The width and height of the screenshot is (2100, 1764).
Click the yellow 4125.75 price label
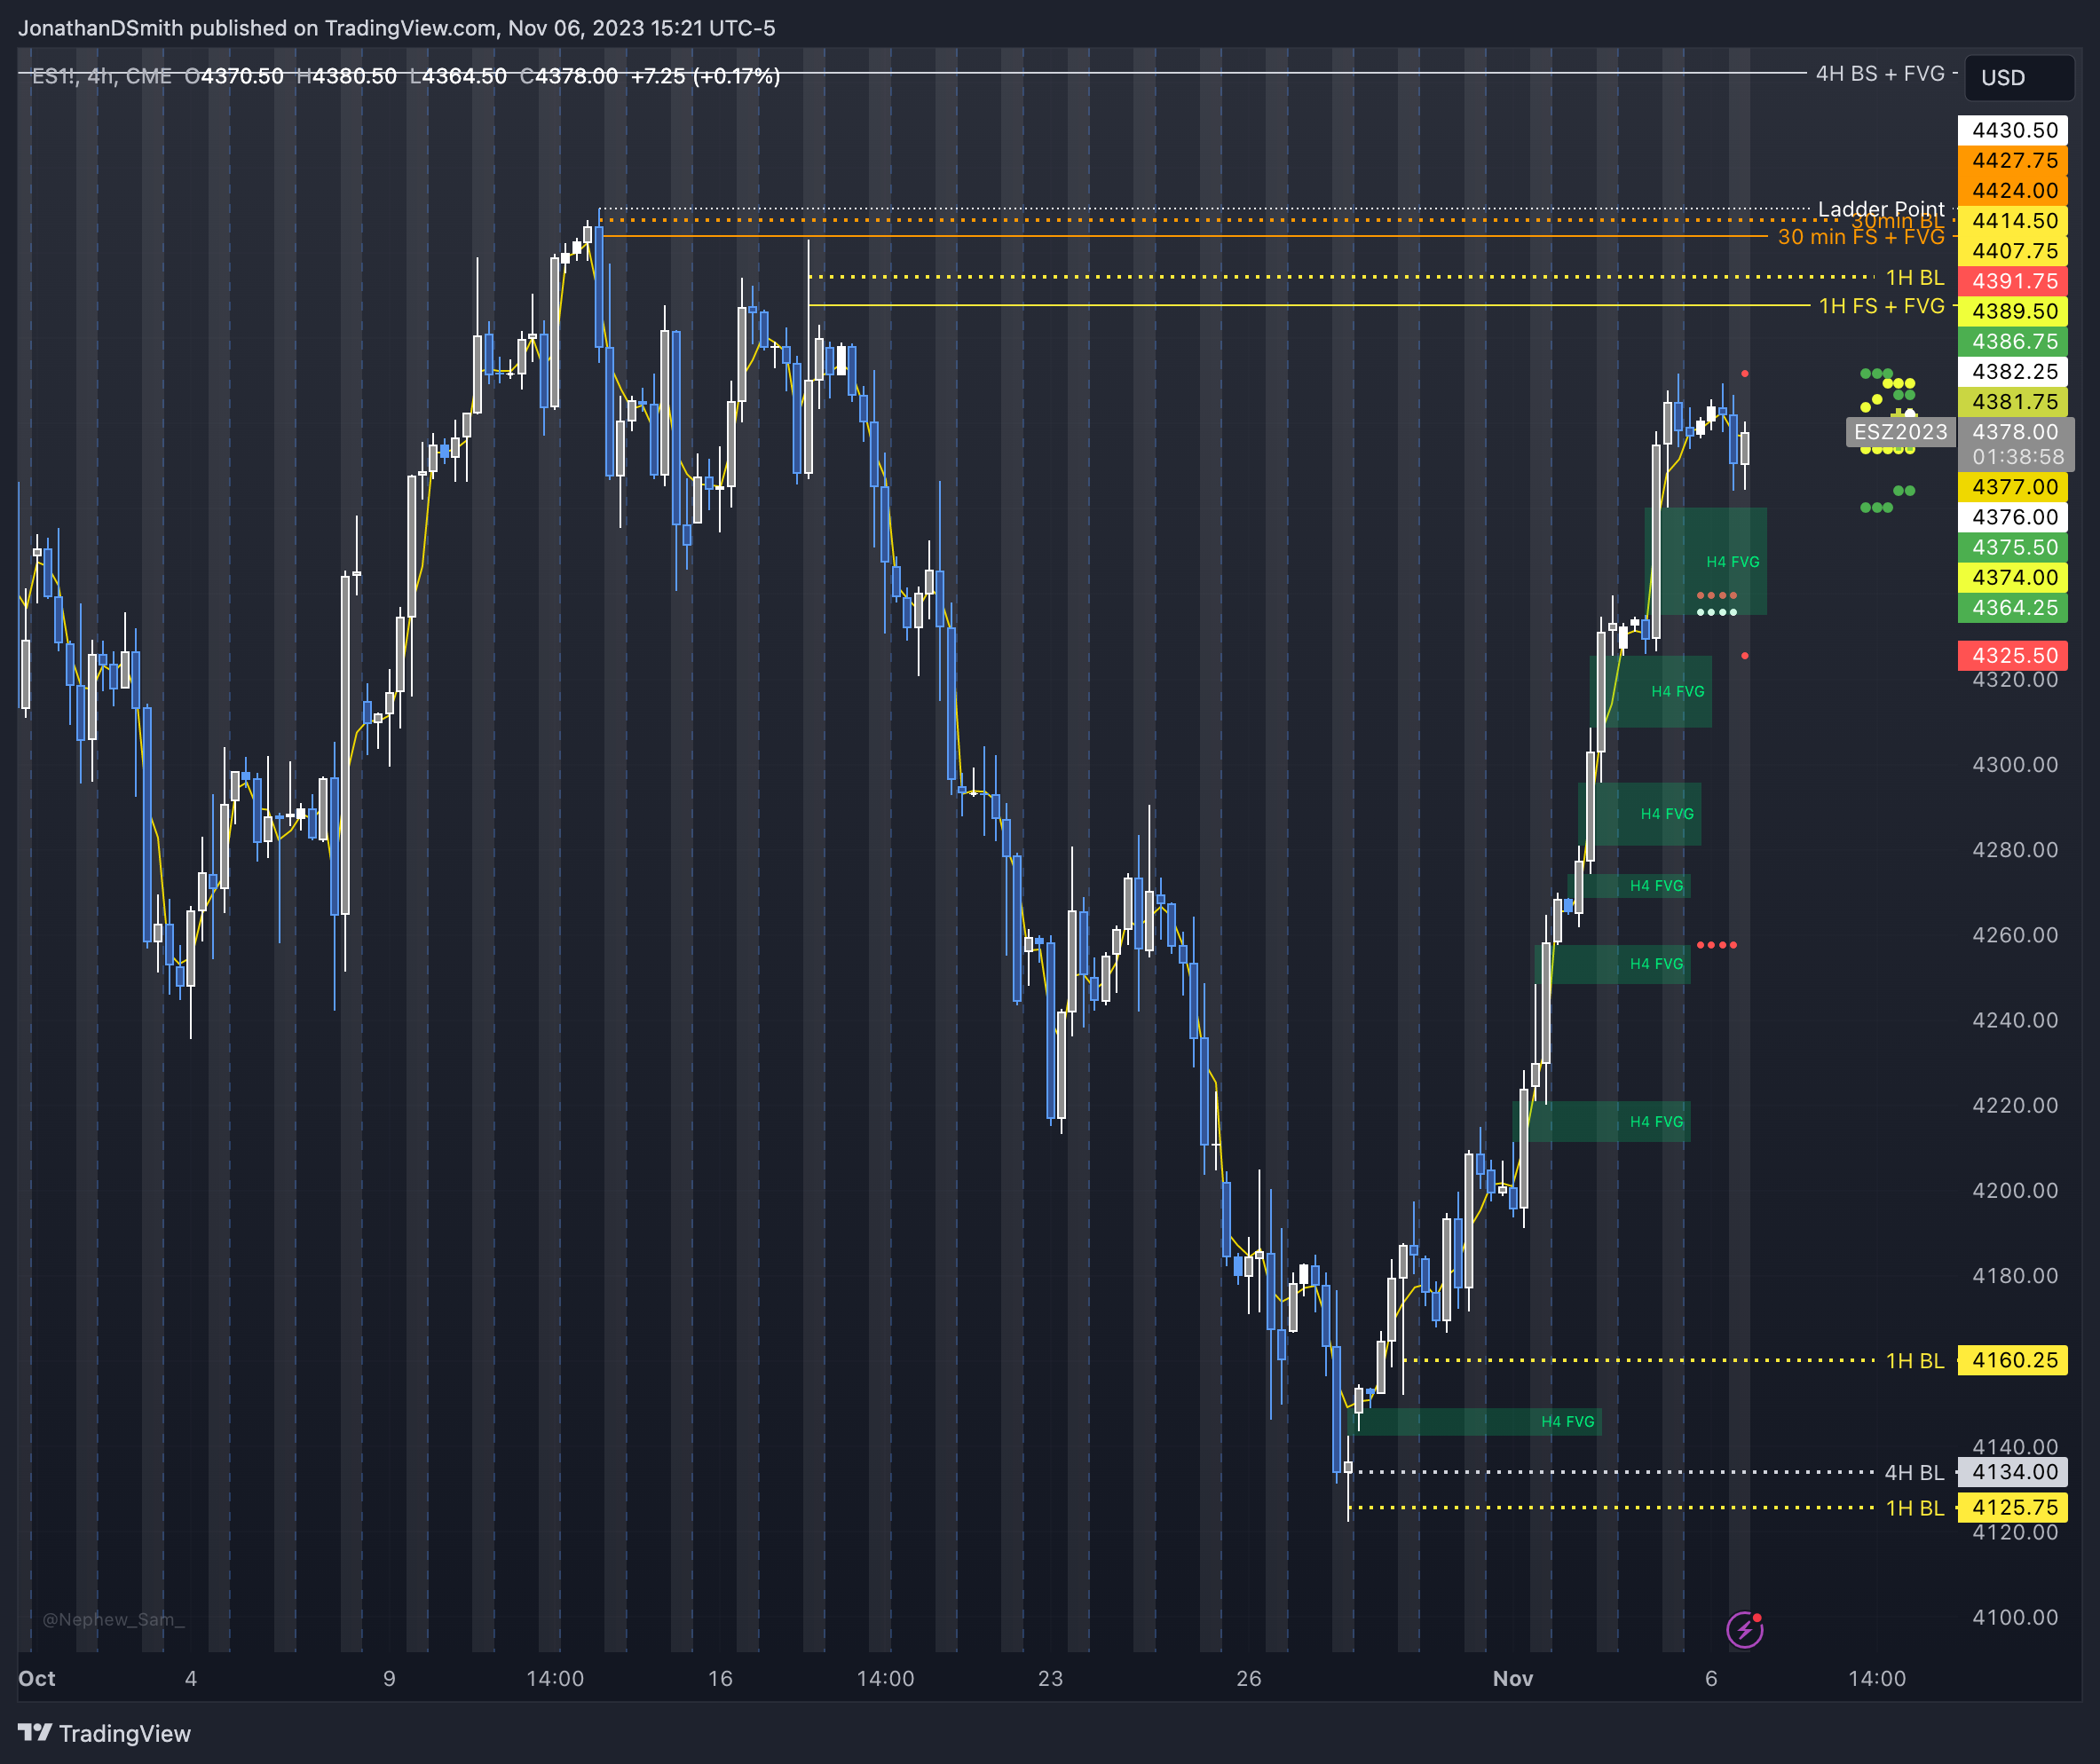tap(2012, 1508)
